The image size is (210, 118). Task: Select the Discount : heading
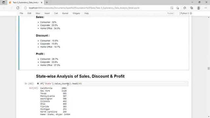coord(43,36)
